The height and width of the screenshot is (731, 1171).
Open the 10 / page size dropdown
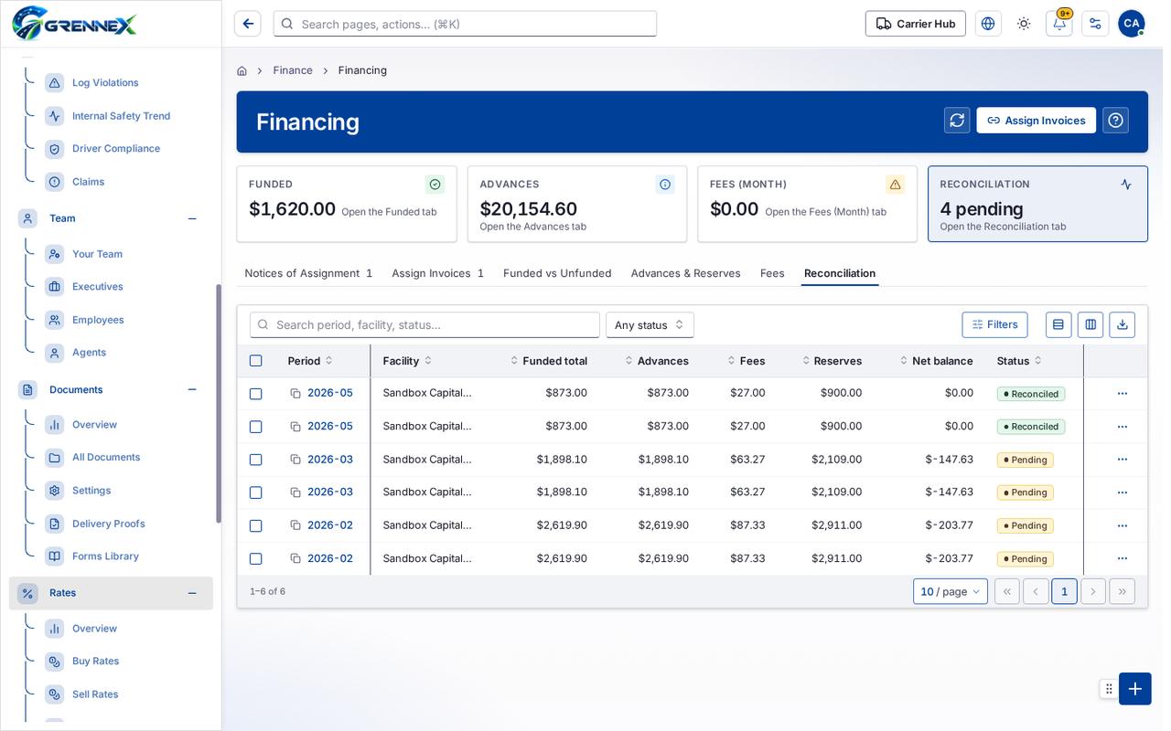pos(951,591)
